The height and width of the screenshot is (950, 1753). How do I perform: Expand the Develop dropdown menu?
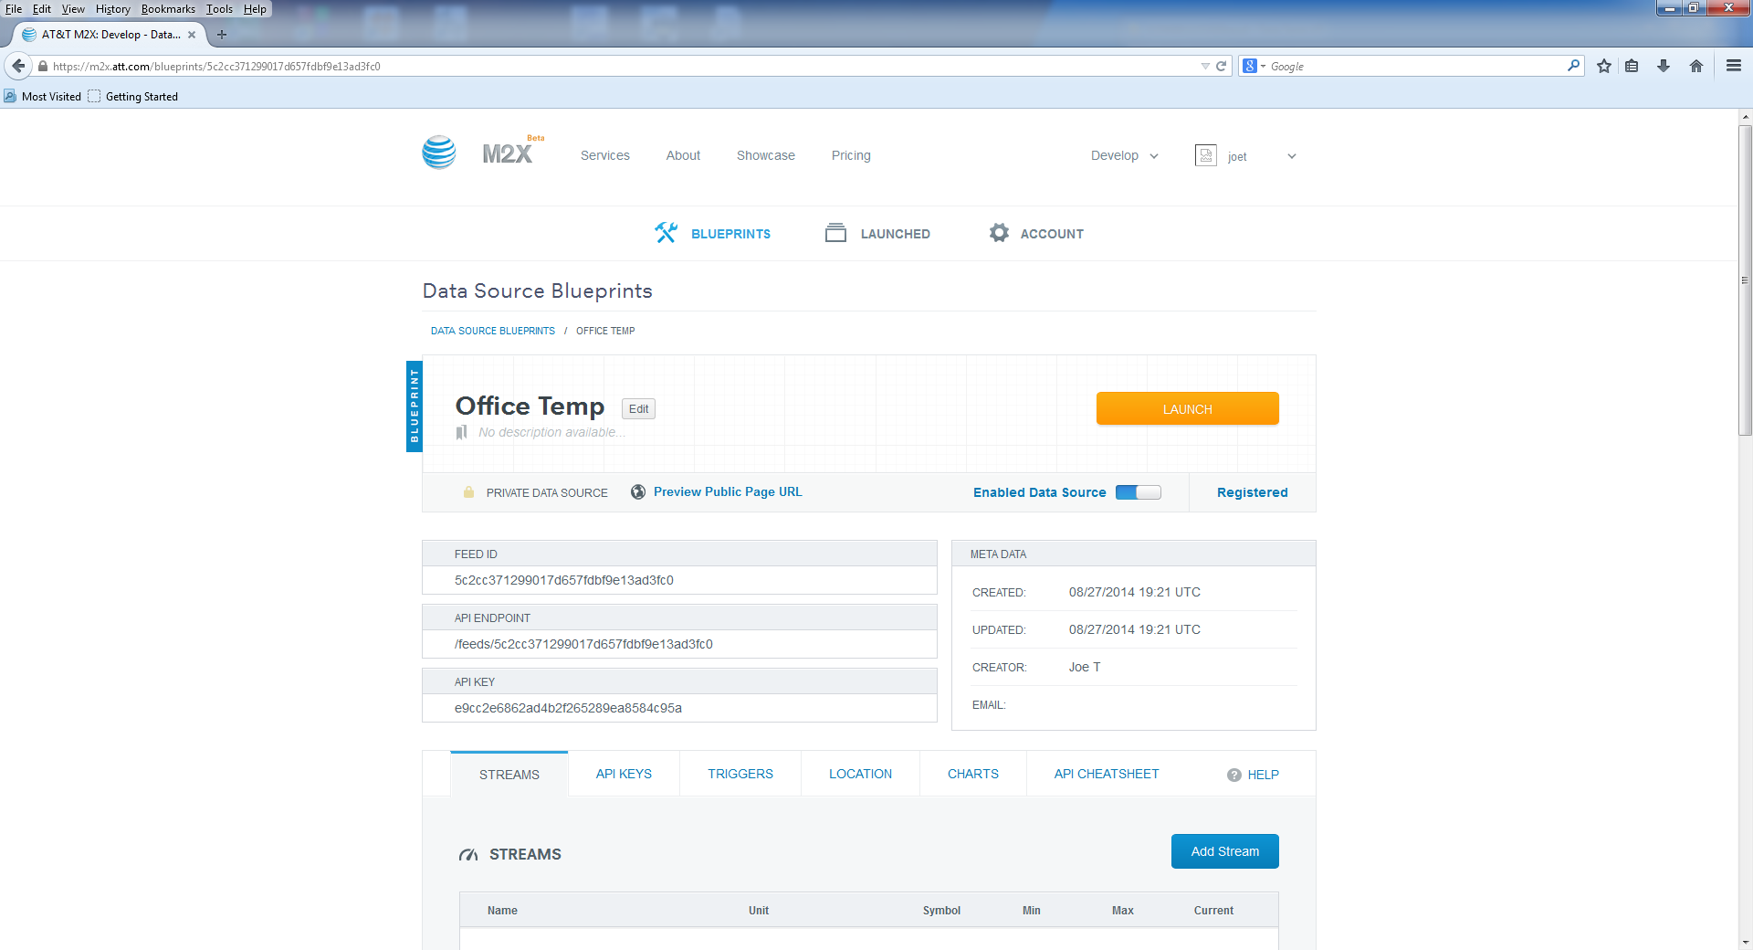click(x=1124, y=156)
